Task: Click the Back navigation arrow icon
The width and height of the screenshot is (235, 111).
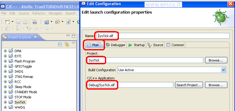Action: coord(36,28)
